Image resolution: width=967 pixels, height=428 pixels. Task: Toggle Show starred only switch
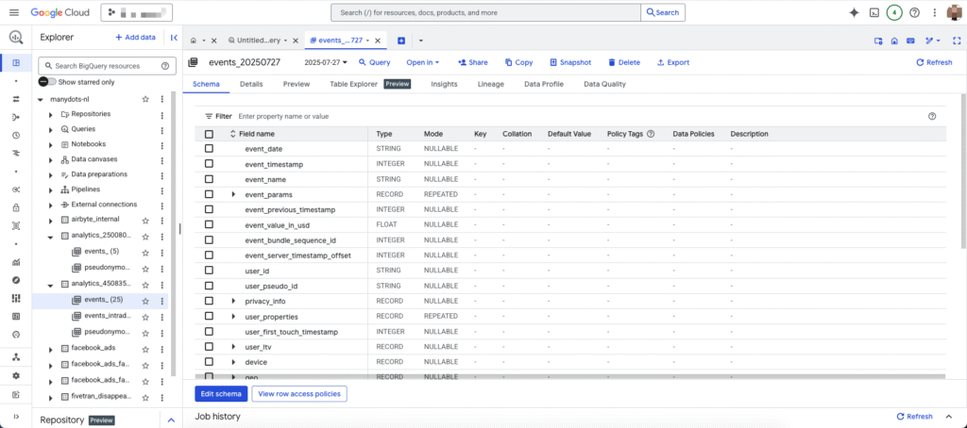(47, 82)
